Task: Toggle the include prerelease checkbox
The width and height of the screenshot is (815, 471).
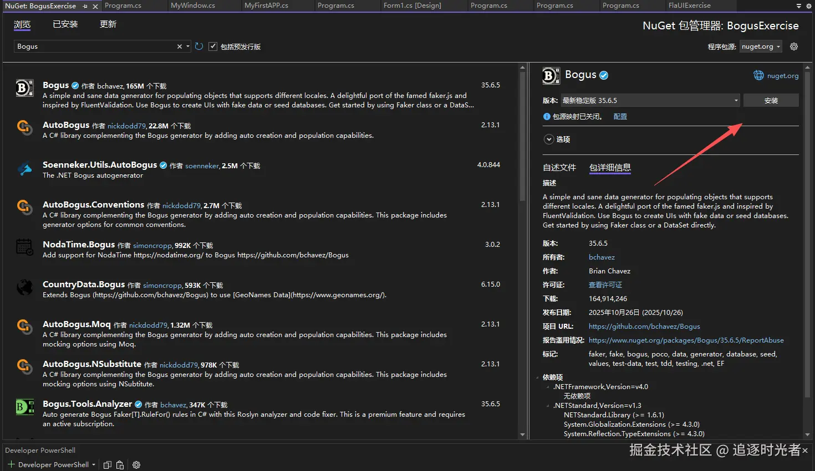Action: click(x=213, y=46)
